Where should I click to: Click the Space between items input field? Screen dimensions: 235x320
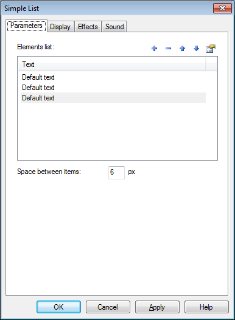(x=116, y=173)
